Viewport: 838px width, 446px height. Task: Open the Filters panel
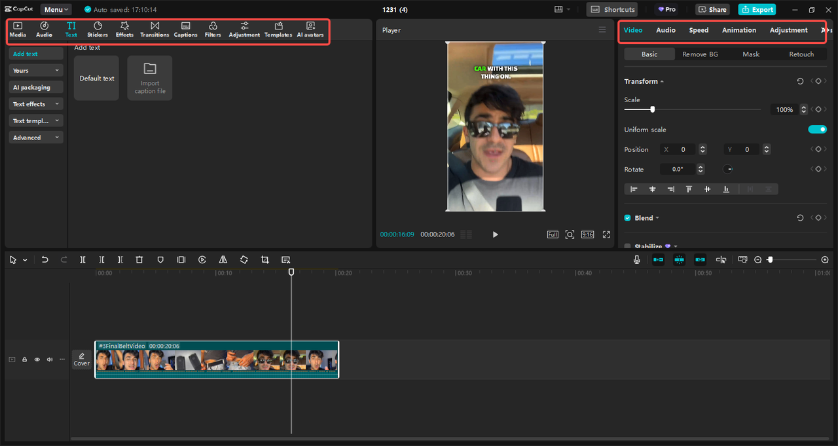click(213, 29)
